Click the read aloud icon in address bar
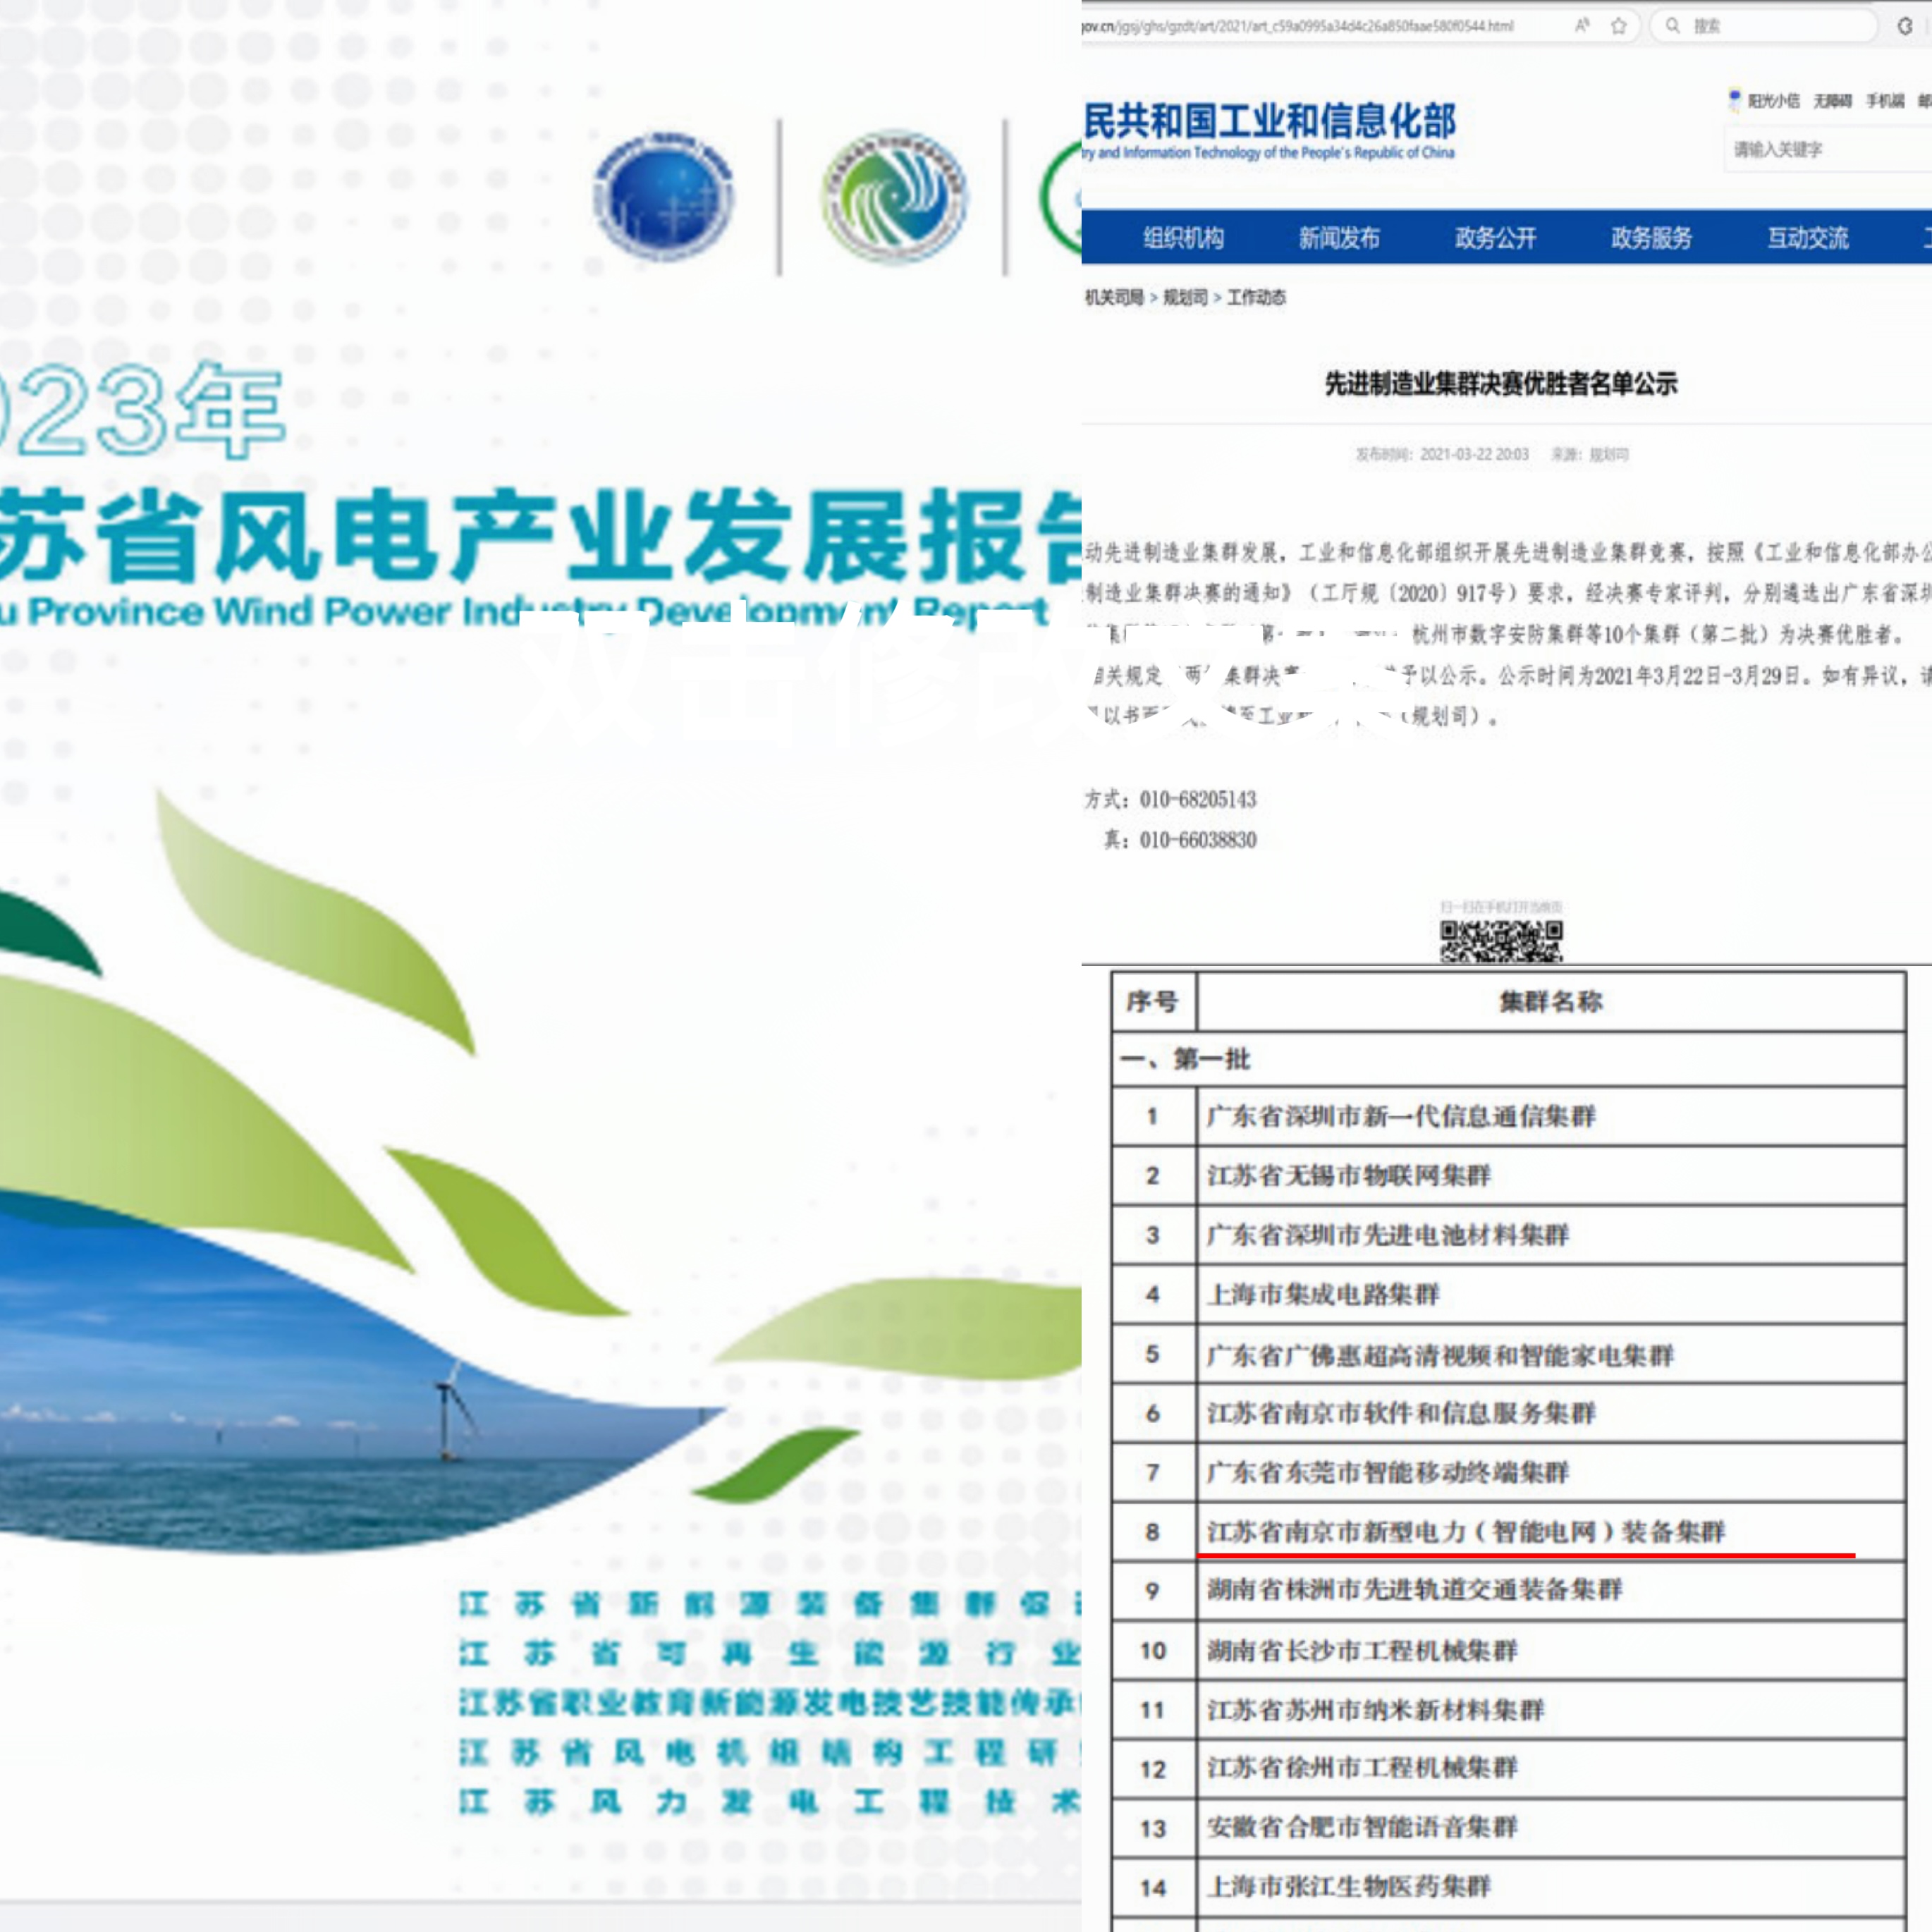Screen dimensions: 1932x1932 [x=1581, y=26]
